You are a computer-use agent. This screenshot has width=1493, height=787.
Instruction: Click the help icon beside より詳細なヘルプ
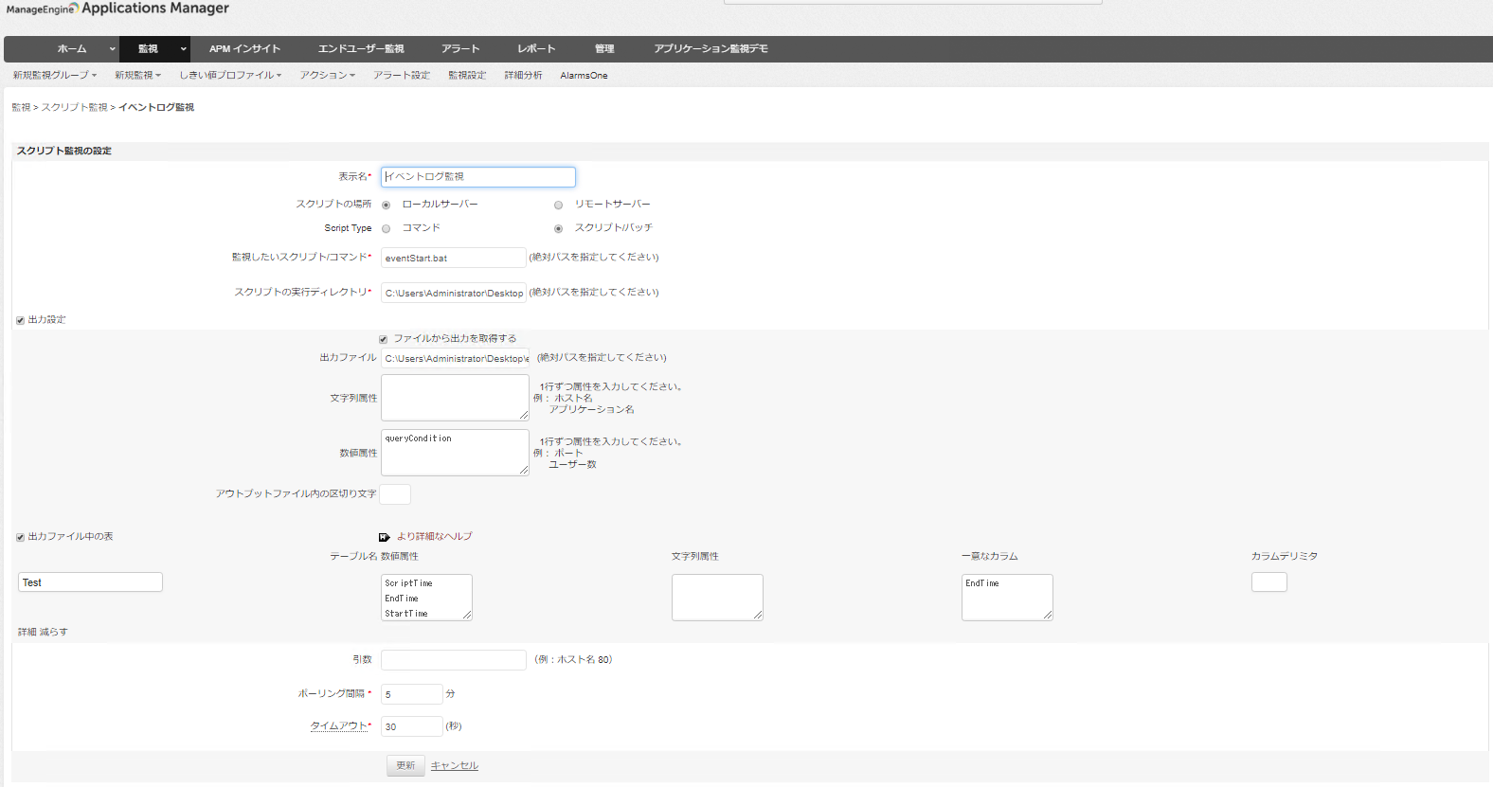click(x=384, y=537)
